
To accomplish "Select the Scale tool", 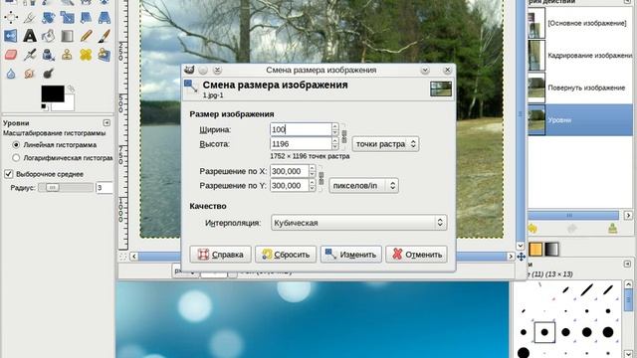I will (x=67, y=17).
